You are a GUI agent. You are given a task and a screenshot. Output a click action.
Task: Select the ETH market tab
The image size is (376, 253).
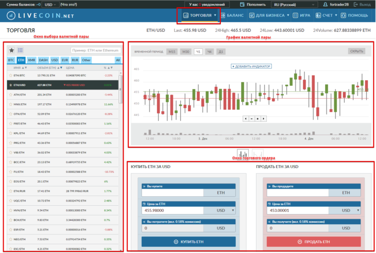[21, 60]
